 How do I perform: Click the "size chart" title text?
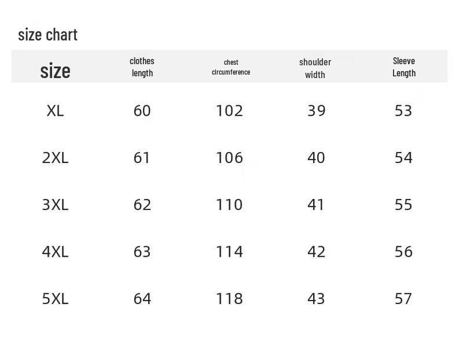[47, 35]
